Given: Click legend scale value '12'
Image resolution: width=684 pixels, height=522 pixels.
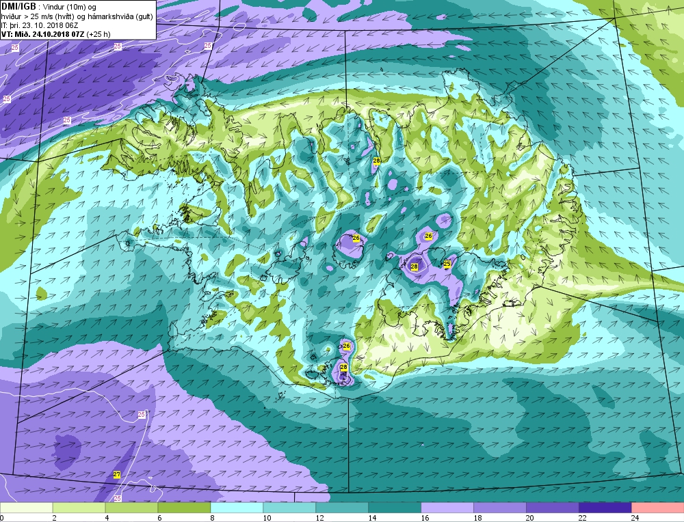Looking at the screenshot, I should click(x=319, y=518).
